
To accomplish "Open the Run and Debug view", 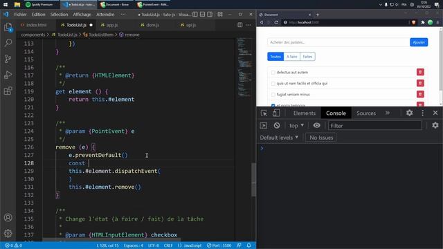I will (8, 75).
